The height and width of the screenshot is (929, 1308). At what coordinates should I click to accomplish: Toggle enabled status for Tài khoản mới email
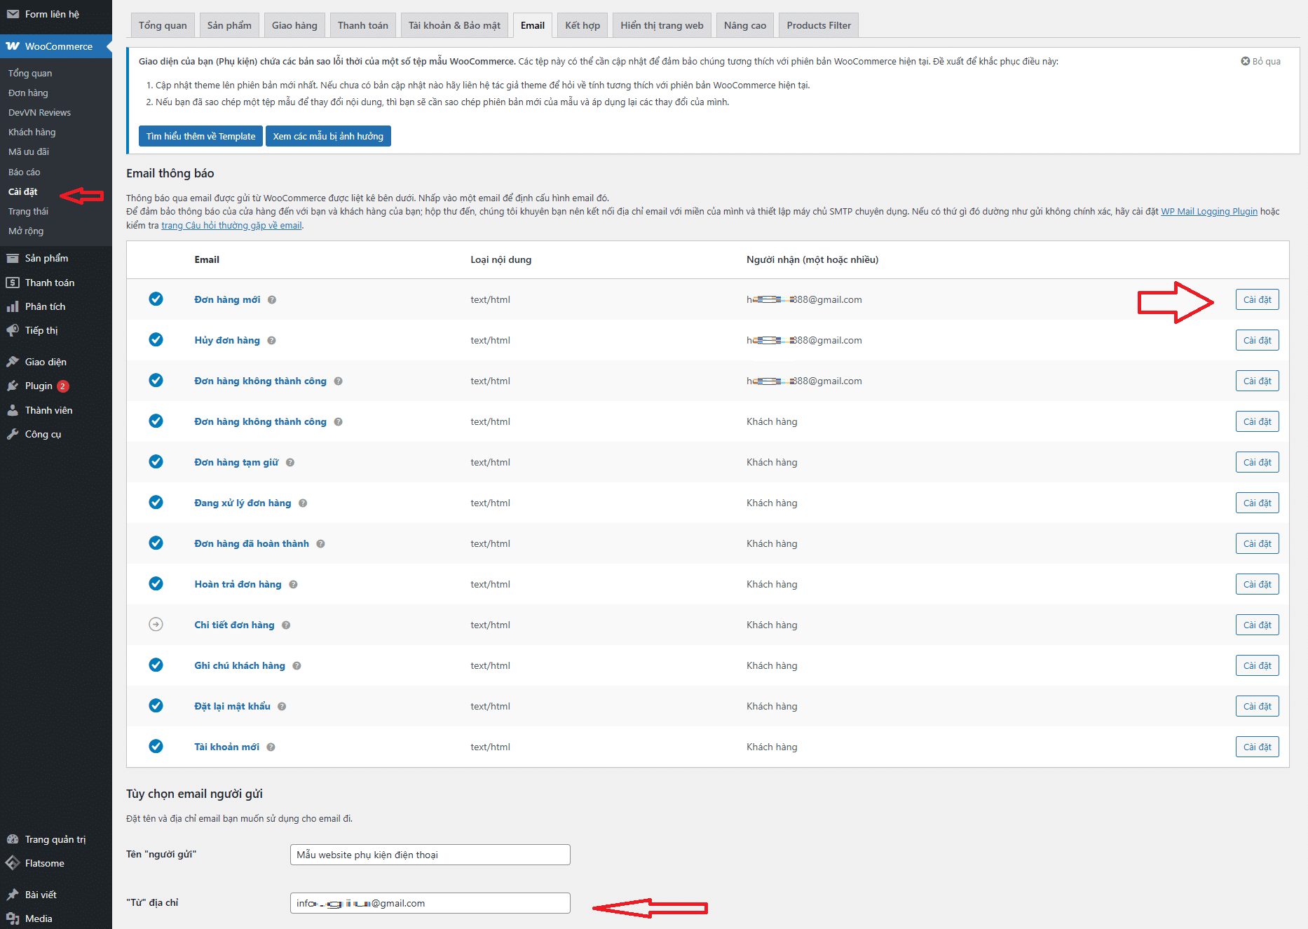click(x=156, y=747)
